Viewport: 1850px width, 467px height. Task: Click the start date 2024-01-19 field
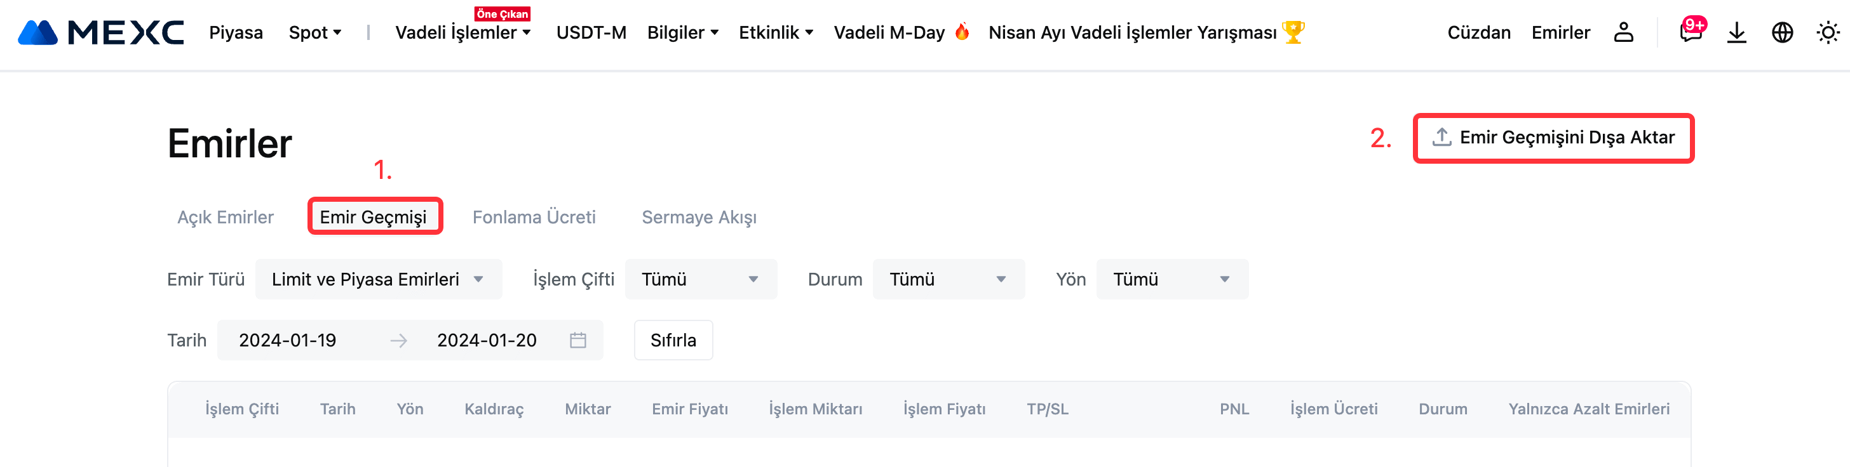click(288, 340)
